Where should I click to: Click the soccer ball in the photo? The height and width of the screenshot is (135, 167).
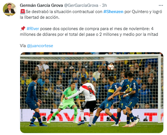[111, 67]
